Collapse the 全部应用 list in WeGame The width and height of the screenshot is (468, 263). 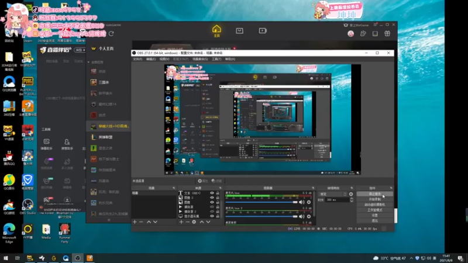coord(89,62)
